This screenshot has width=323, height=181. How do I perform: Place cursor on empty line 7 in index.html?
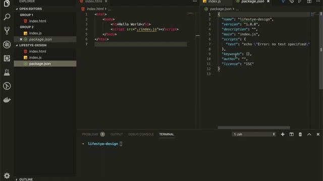tap(141, 44)
